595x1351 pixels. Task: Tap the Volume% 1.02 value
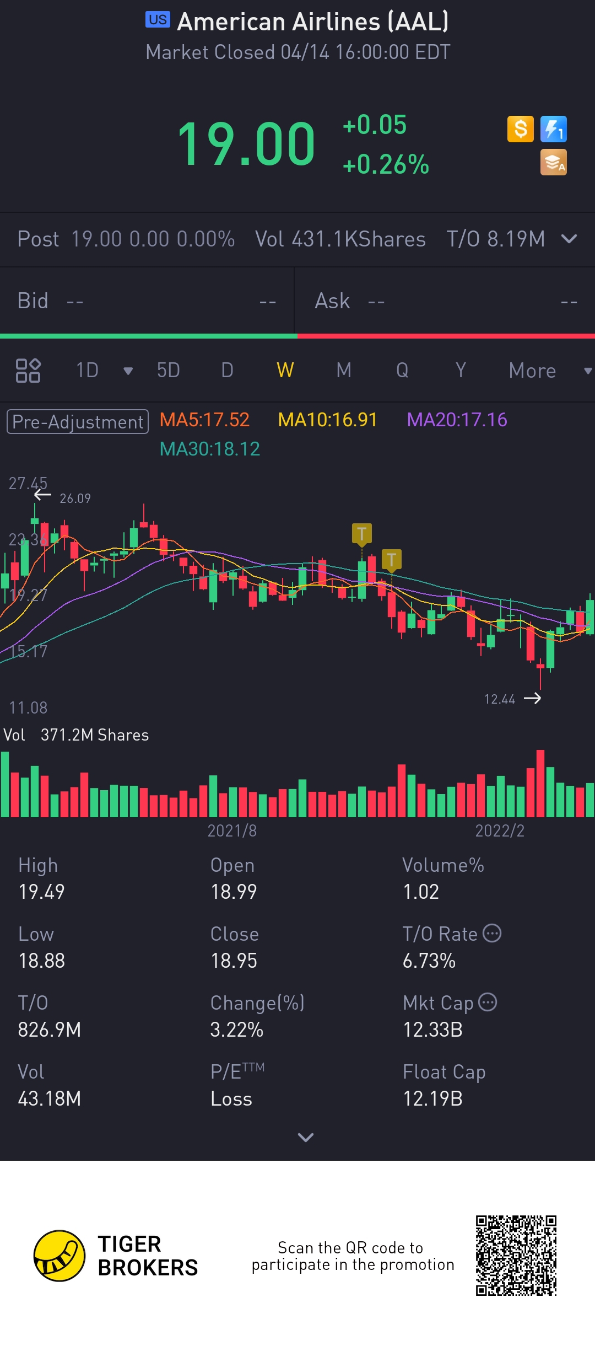point(421,892)
